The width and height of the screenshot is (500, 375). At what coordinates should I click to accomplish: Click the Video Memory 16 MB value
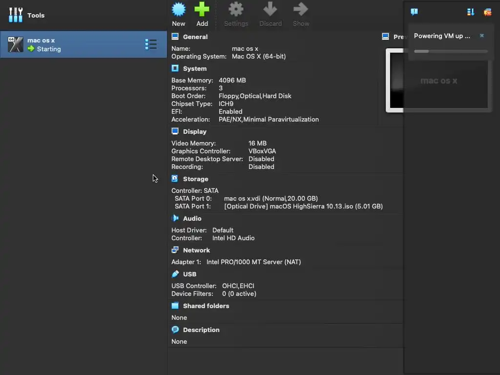[x=257, y=143]
